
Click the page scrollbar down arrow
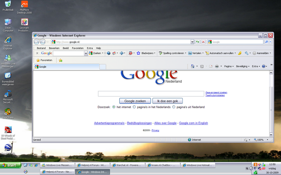point(271,135)
